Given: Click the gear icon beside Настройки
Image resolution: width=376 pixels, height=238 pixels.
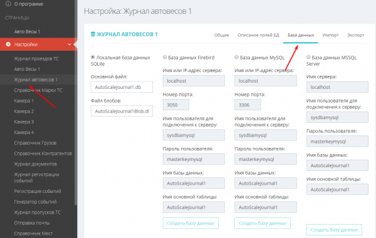Looking at the screenshot, I should pyautogui.click(x=8, y=44).
